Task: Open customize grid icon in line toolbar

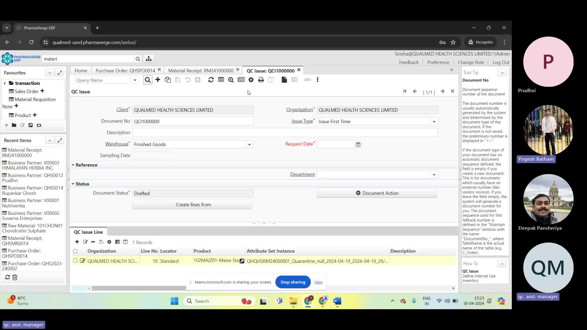Action: coord(117,242)
